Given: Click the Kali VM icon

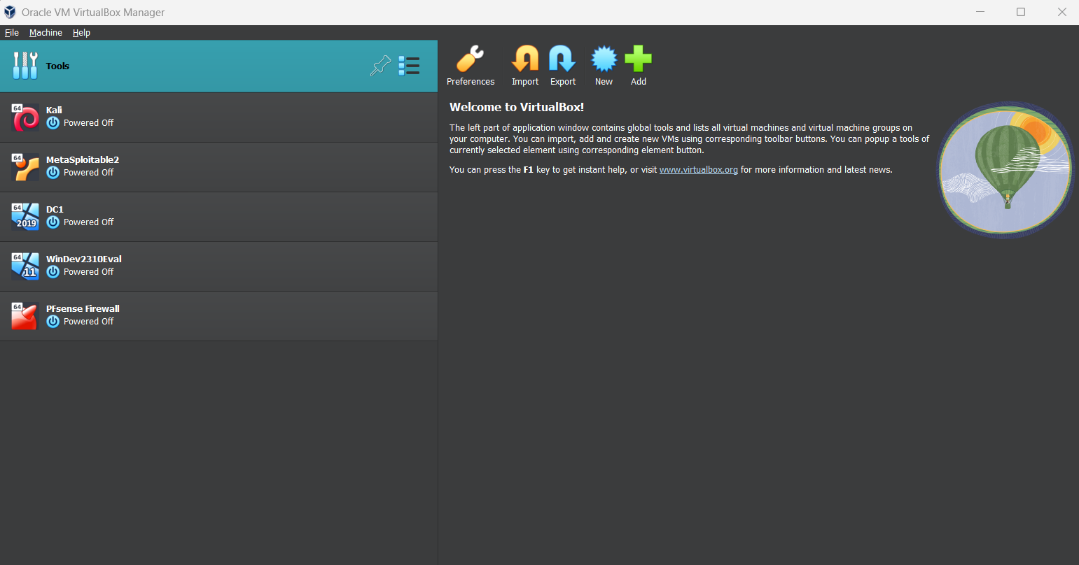Looking at the screenshot, I should pyautogui.click(x=25, y=117).
